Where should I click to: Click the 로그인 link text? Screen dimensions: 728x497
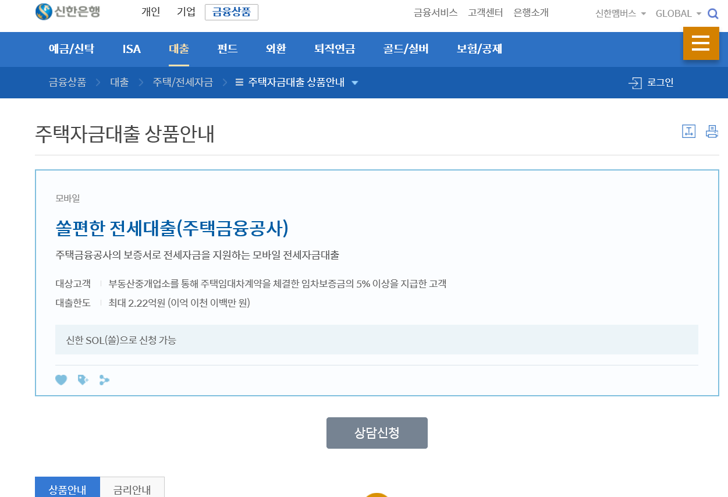click(x=660, y=83)
